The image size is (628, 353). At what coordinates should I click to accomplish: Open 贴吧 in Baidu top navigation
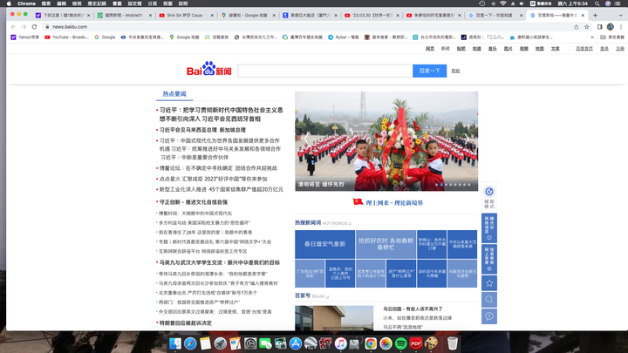point(461,49)
